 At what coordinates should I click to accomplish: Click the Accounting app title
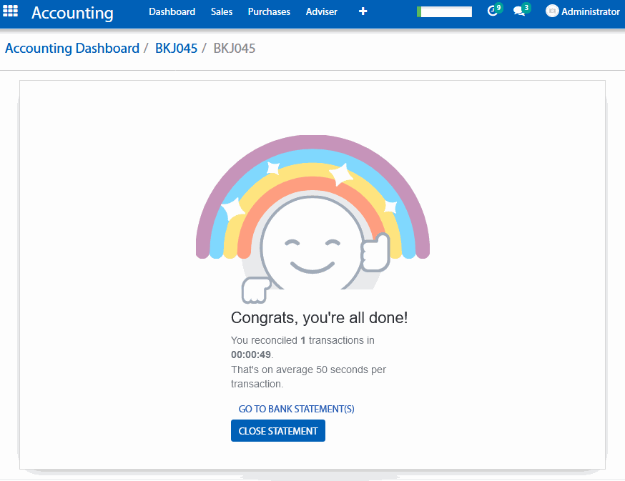pos(72,13)
